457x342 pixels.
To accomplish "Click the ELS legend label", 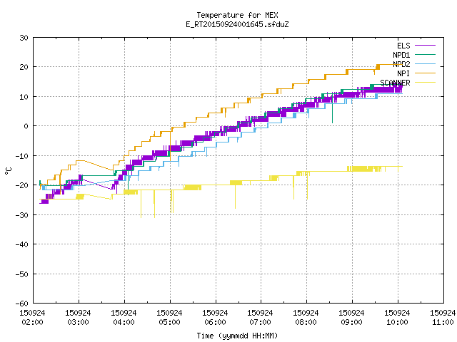I will tap(403, 46).
